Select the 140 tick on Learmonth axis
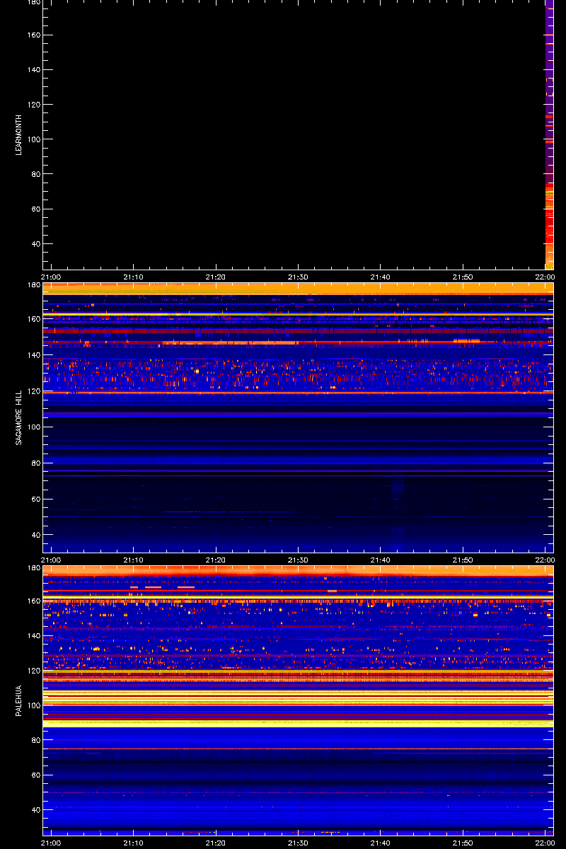Screen dimensions: 566x849 click(33, 70)
